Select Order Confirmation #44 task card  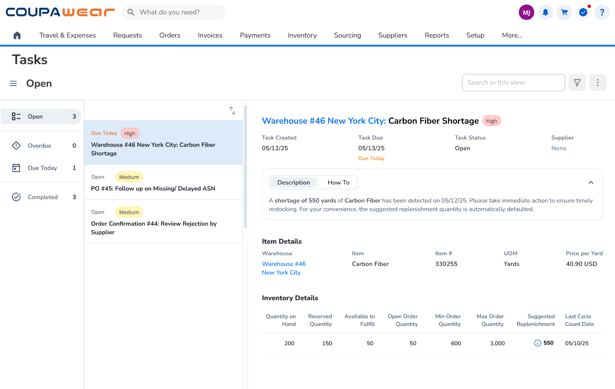(x=163, y=221)
